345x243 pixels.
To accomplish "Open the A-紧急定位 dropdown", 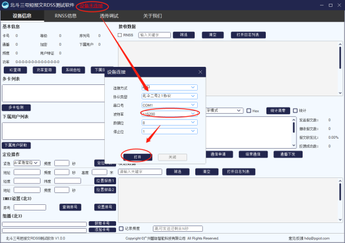I will [x=27, y=163].
